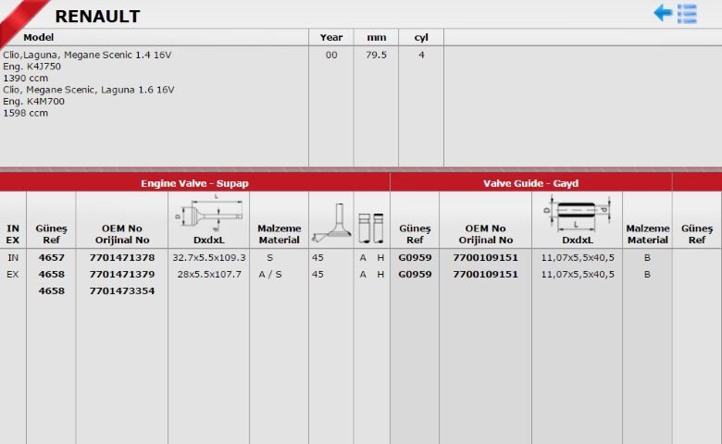Click the A / S material value

pyautogui.click(x=270, y=274)
